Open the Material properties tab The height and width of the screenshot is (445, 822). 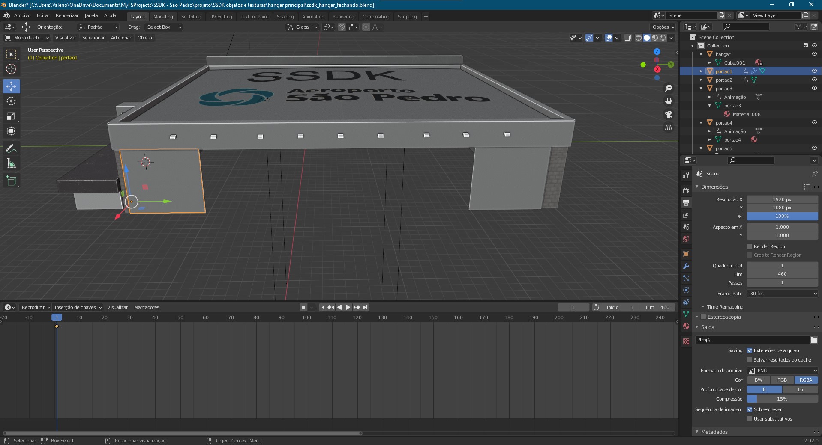pos(686,326)
